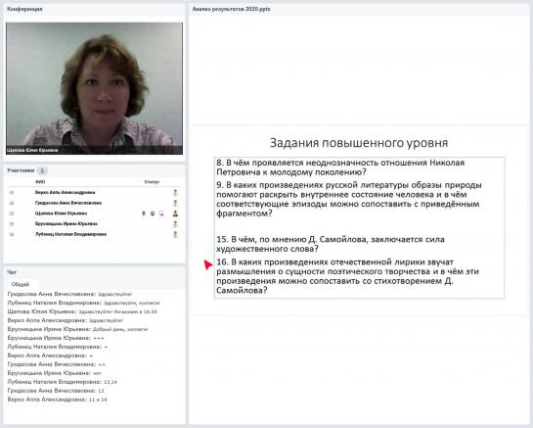
Task: Sort participants by Статус column header
Action: point(152,182)
